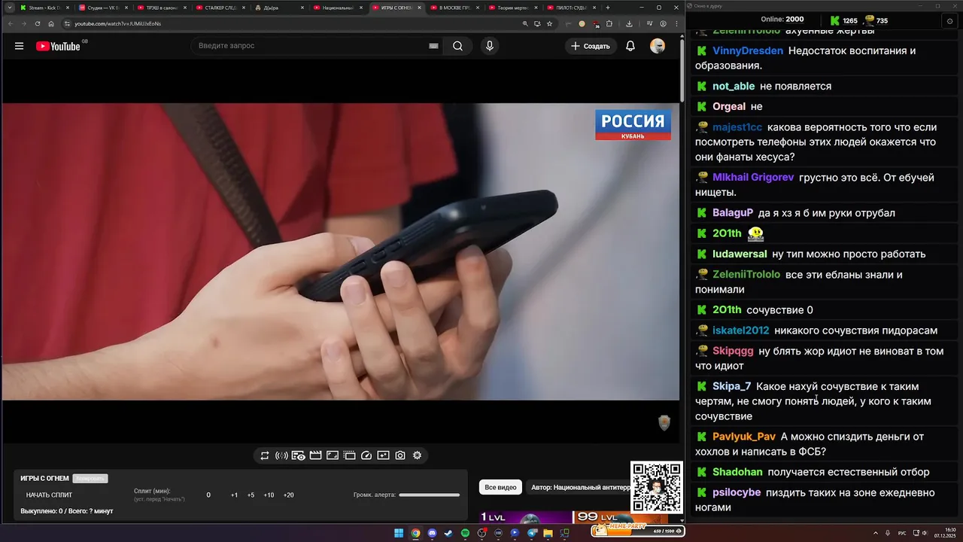
Task: Click the clapperboard icon in video toolbar
Action: tap(315, 455)
